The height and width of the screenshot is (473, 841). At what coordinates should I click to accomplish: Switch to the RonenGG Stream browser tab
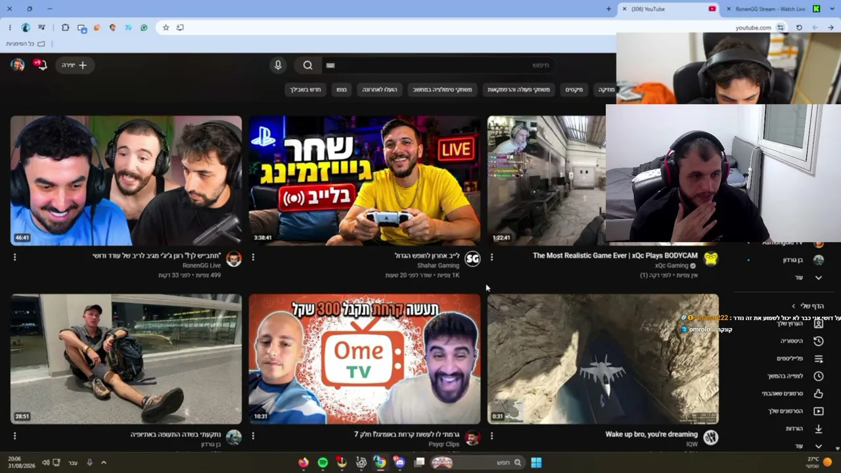click(770, 9)
